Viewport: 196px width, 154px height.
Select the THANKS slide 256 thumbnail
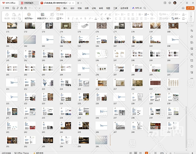101,140
